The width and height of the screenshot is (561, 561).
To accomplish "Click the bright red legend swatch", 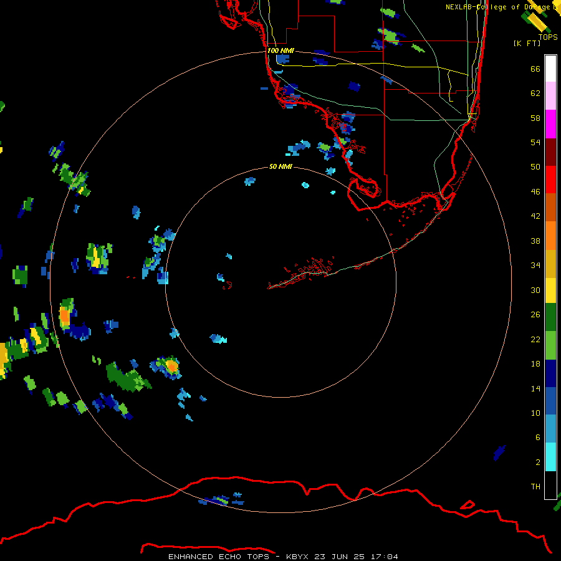I will pyautogui.click(x=550, y=180).
